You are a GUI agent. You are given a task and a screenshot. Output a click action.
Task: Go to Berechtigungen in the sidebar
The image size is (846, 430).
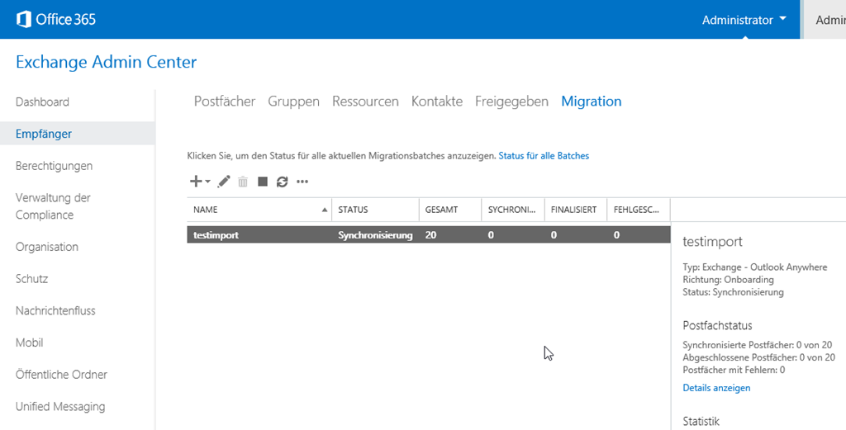pos(54,166)
